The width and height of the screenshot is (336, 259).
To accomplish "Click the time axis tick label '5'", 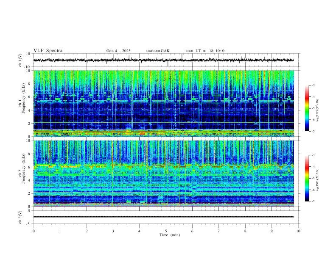I will (166, 231).
